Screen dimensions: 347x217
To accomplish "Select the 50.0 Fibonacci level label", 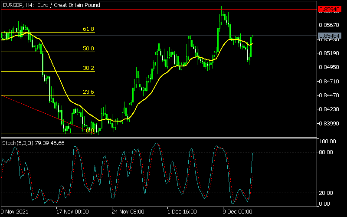I will (88, 48).
